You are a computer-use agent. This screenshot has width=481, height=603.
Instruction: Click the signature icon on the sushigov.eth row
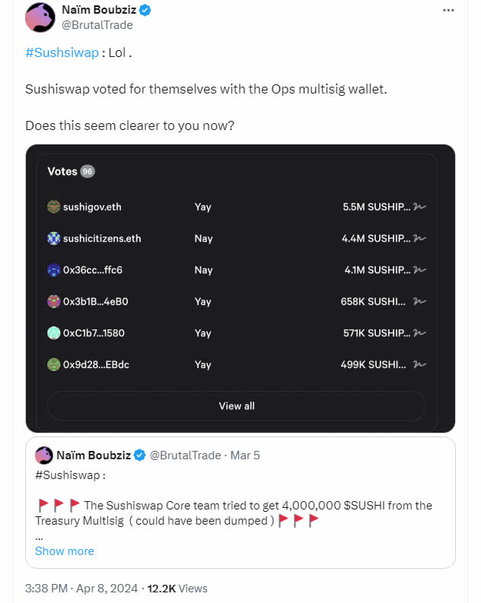(x=419, y=207)
